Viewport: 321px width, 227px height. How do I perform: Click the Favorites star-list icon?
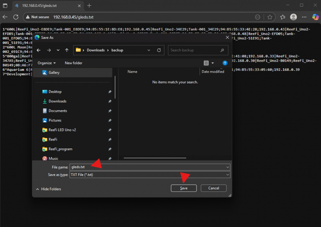(282, 17)
